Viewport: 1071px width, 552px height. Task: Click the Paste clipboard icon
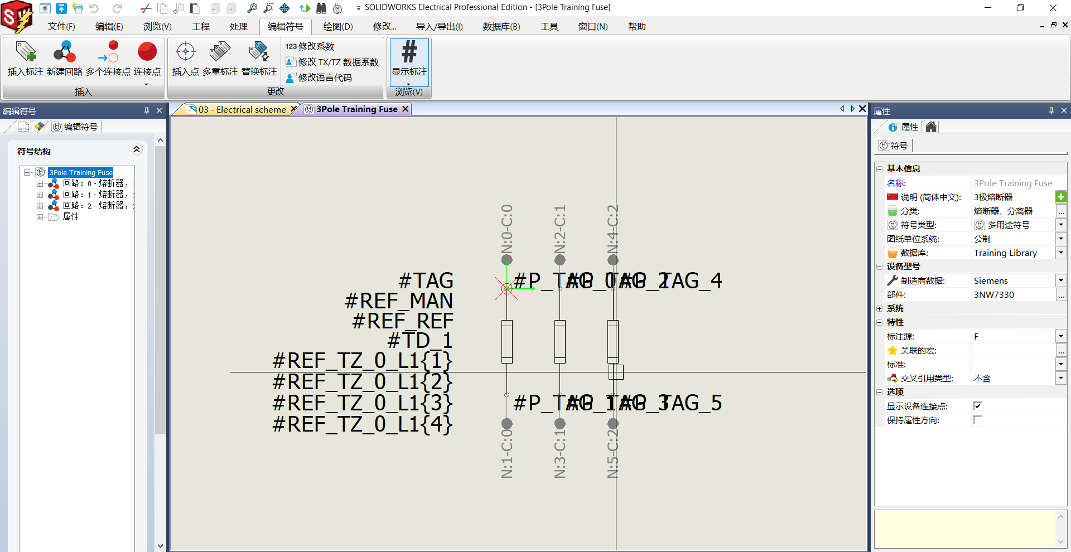click(195, 8)
